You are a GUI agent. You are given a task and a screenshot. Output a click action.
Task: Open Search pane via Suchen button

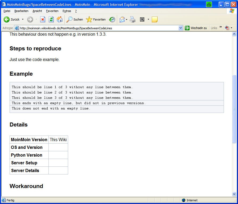[x=75, y=19]
